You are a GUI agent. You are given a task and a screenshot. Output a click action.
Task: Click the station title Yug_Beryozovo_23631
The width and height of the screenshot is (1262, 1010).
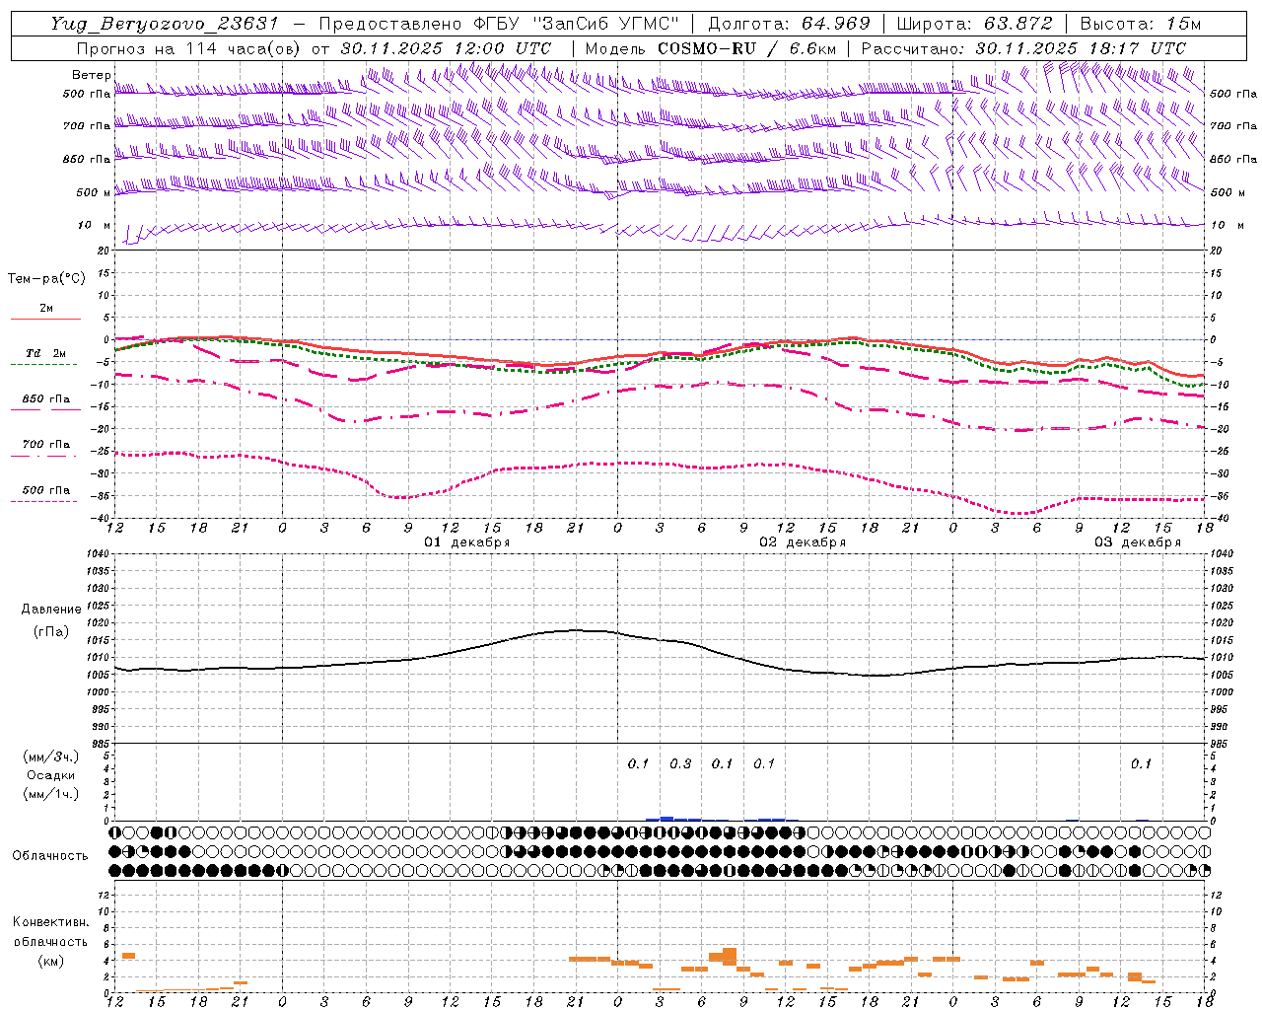coord(164,24)
